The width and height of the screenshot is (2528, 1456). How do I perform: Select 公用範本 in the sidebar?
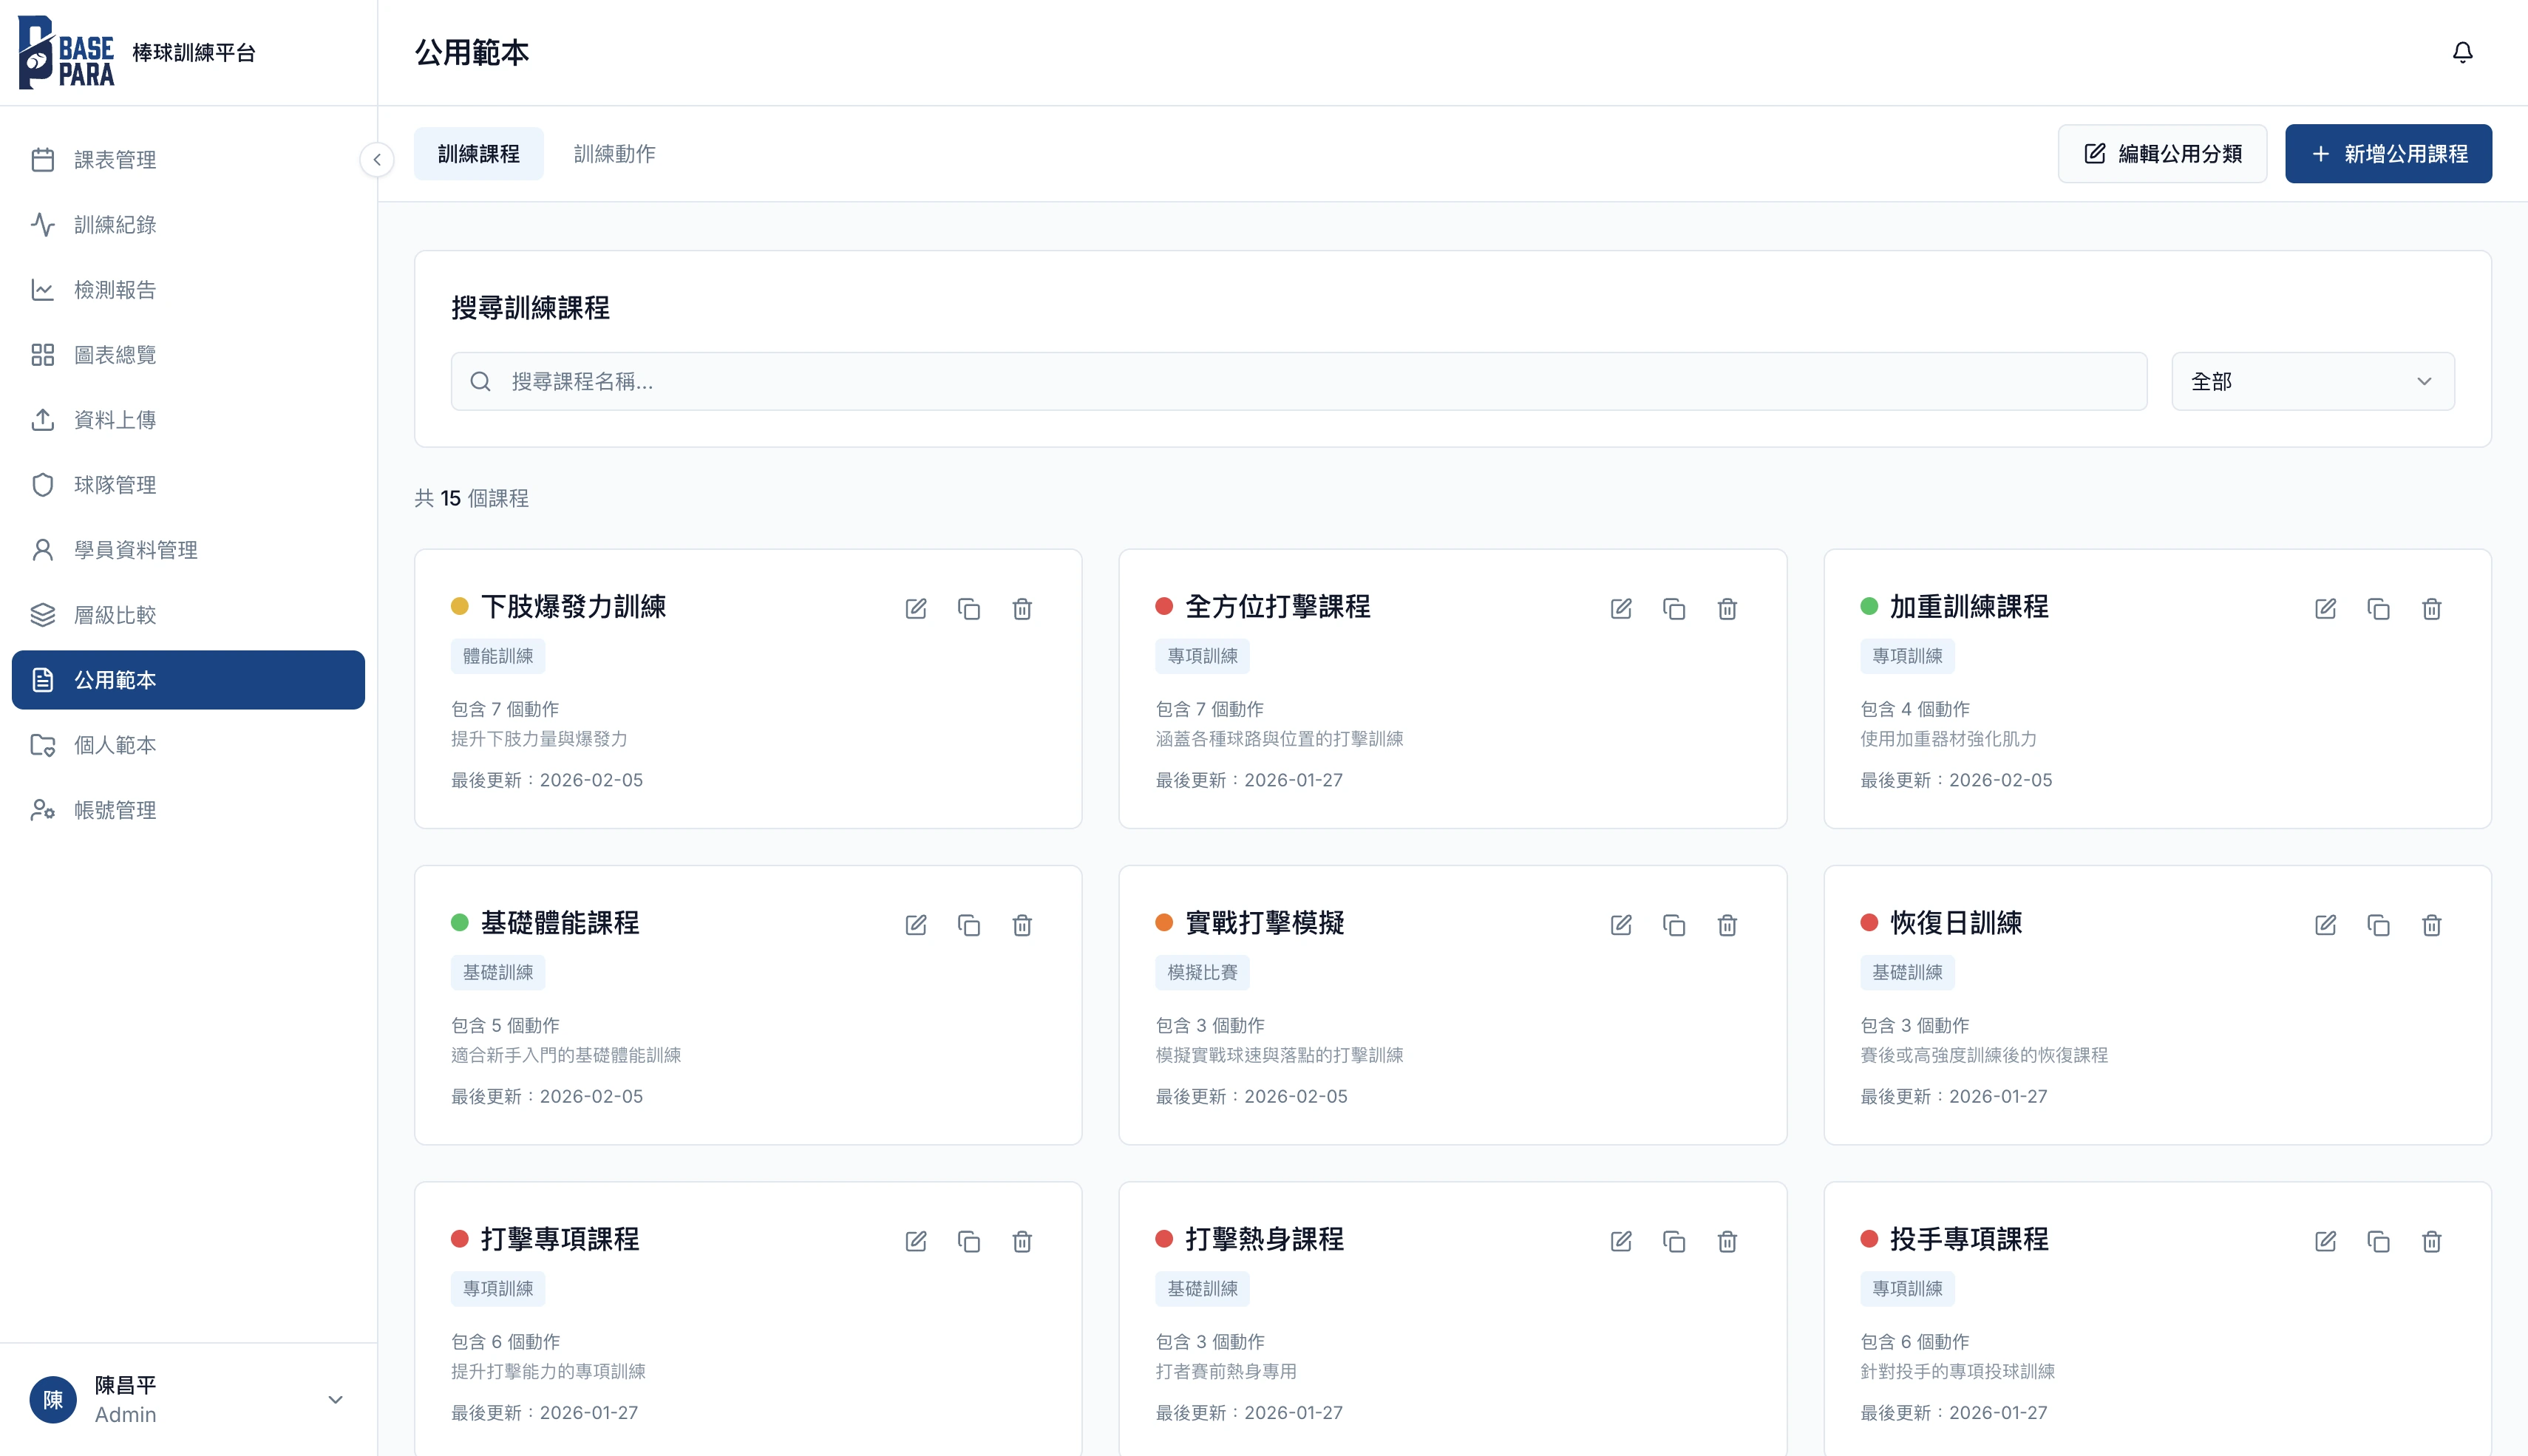click(188, 680)
